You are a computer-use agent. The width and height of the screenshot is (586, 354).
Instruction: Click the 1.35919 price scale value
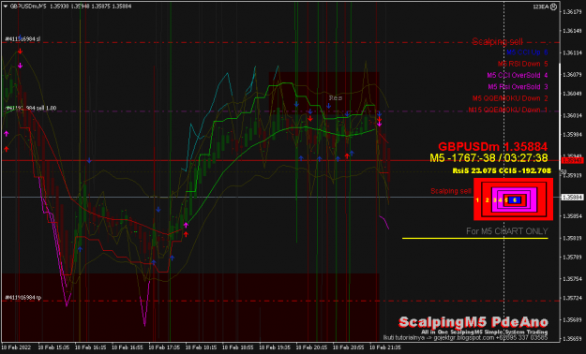click(x=571, y=175)
